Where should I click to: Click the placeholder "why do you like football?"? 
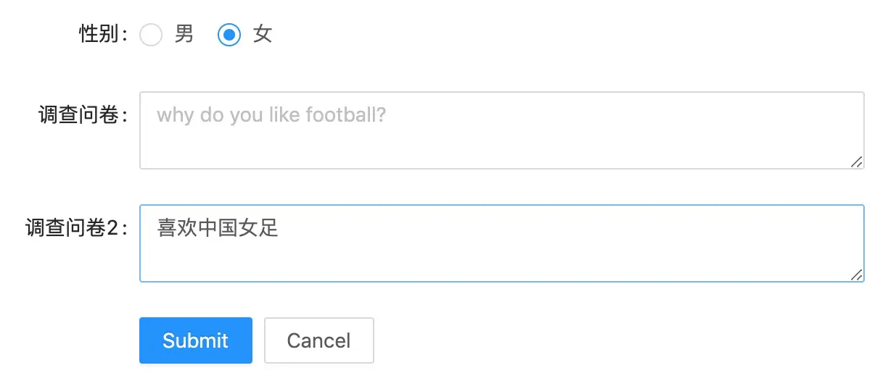click(x=271, y=115)
